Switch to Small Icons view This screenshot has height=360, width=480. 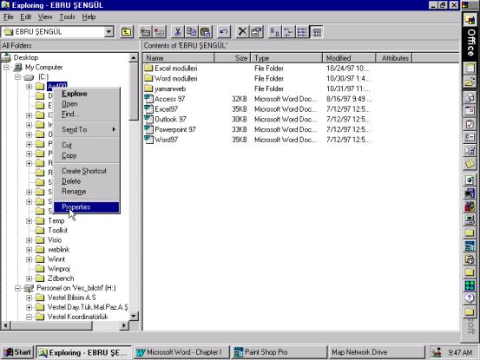(288, 32)
